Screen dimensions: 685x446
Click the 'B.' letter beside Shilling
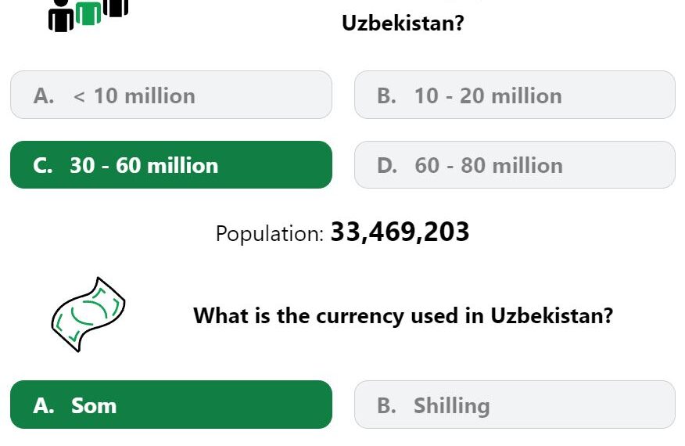point(386,405)
